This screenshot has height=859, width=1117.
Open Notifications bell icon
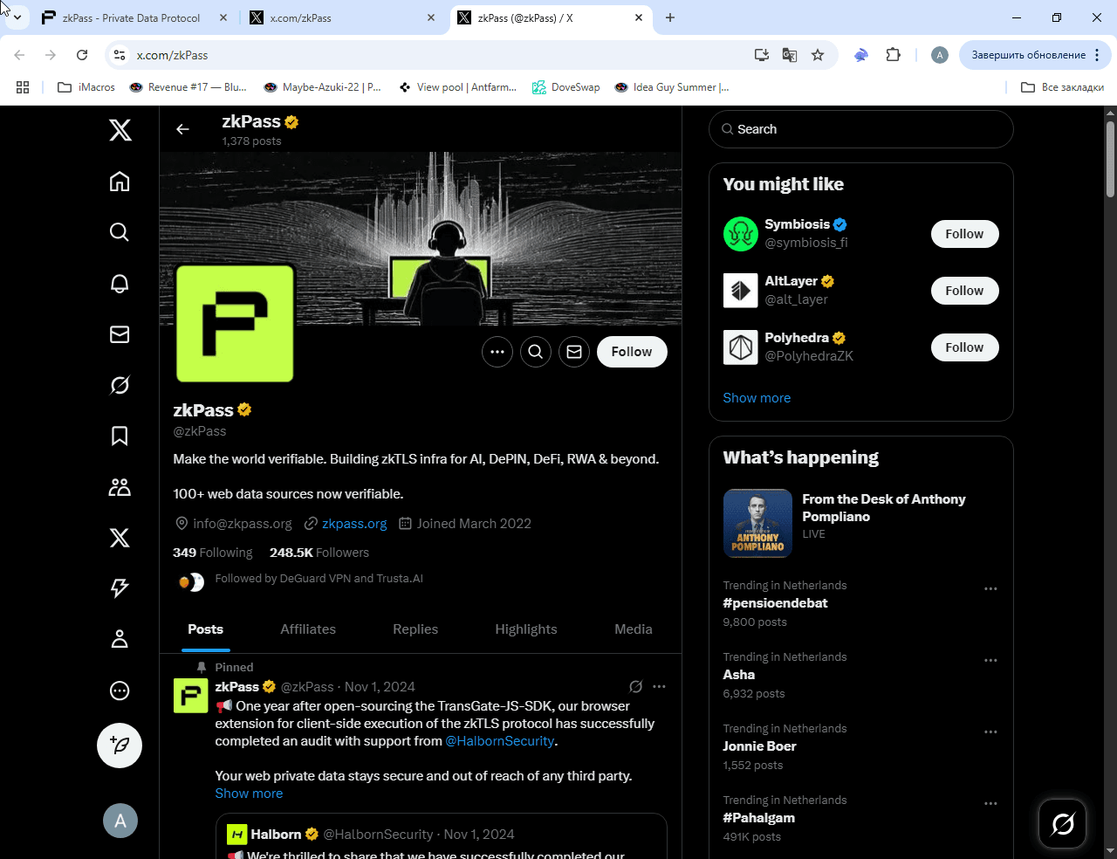(120, 284)
